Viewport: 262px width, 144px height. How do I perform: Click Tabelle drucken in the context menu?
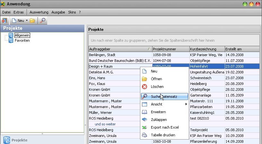[x=163, y=135]
